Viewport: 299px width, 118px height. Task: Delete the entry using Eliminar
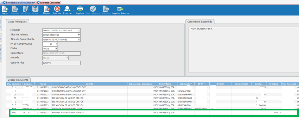point(47,10)
